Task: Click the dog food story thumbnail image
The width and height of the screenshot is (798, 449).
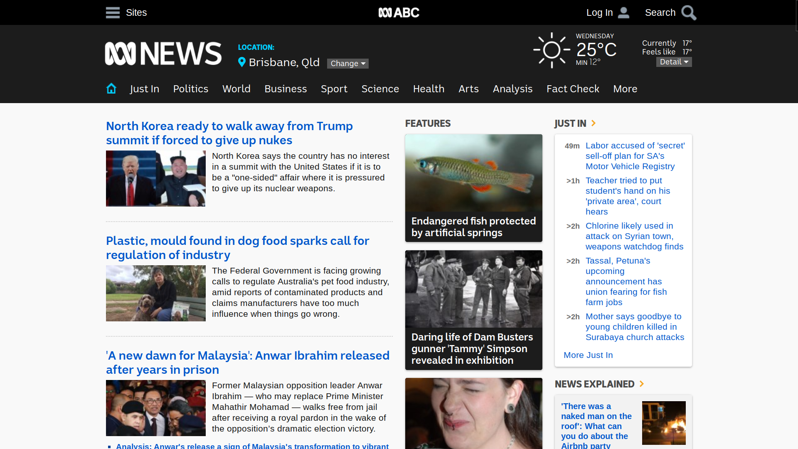Action: click(155, 294)
